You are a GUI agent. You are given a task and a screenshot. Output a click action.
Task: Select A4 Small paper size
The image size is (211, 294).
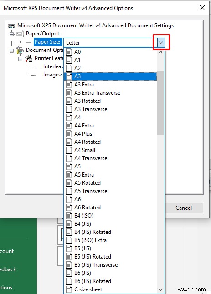click(x=110, y=150)
